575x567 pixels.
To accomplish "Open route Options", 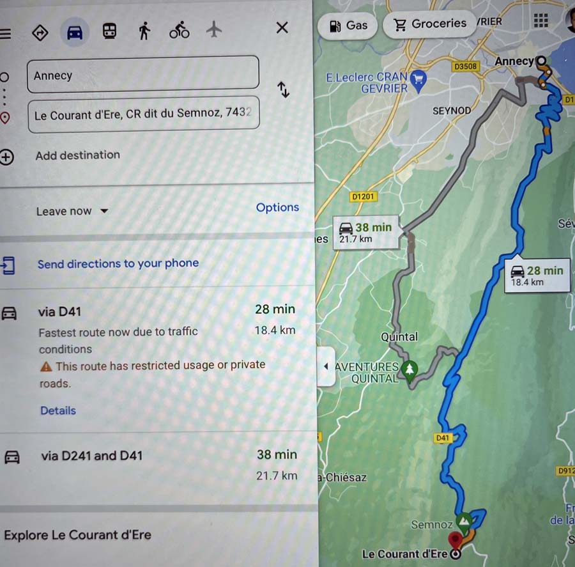I will [x=277, y=207].
